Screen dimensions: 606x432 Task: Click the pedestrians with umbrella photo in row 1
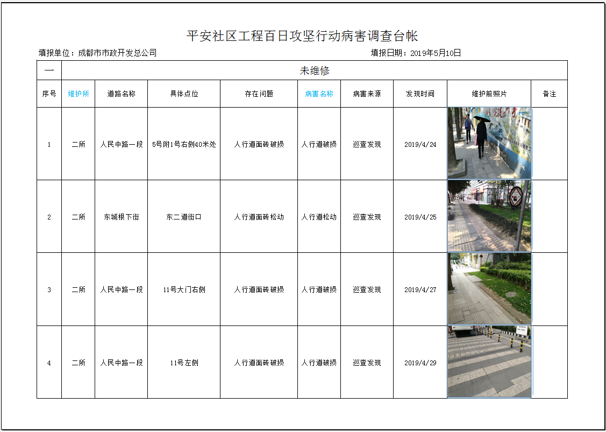point(489,143)
